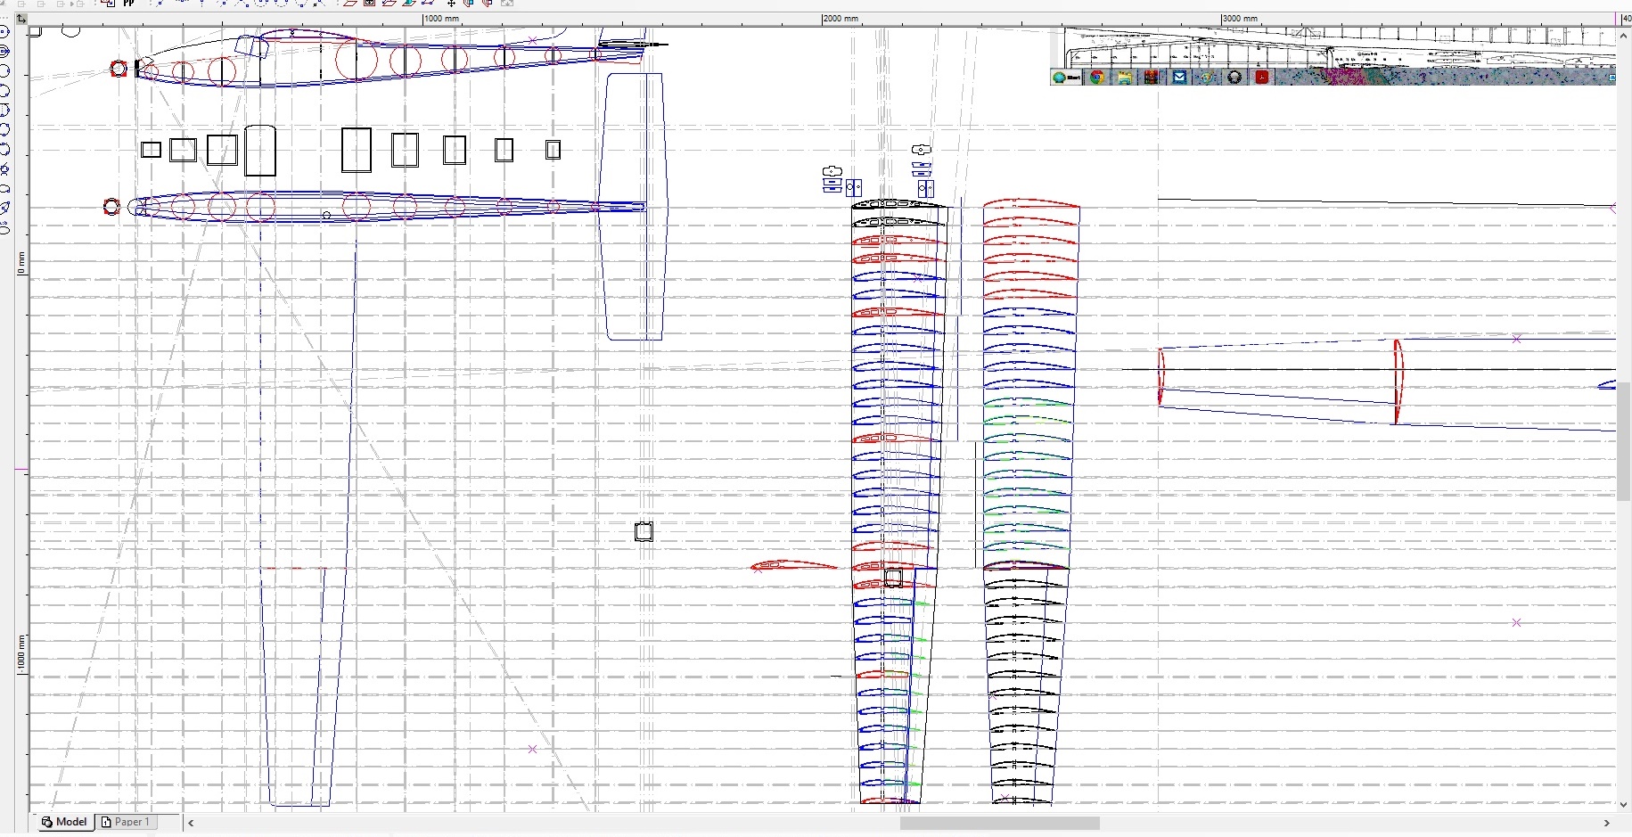1632x837 pixels.
Task: Click the horizontal scrollbar left arrow
Action: 191,824
